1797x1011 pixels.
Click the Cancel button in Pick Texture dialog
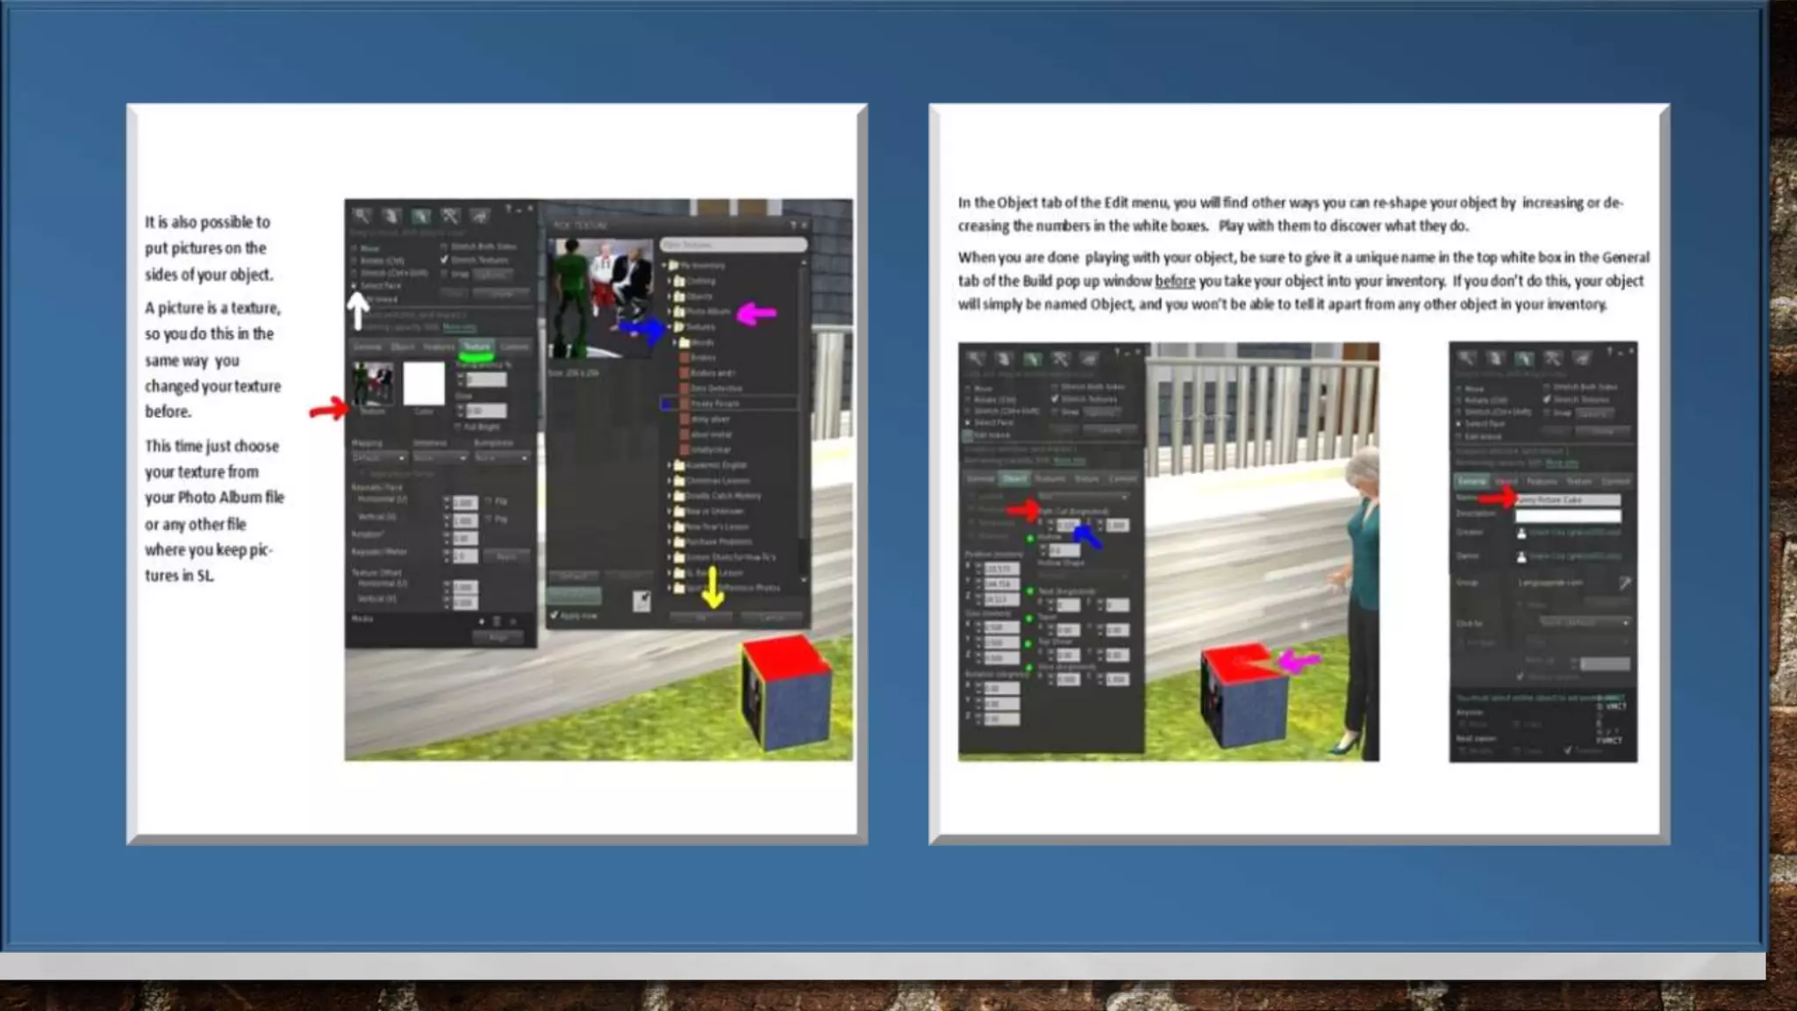tap(771, 618)
